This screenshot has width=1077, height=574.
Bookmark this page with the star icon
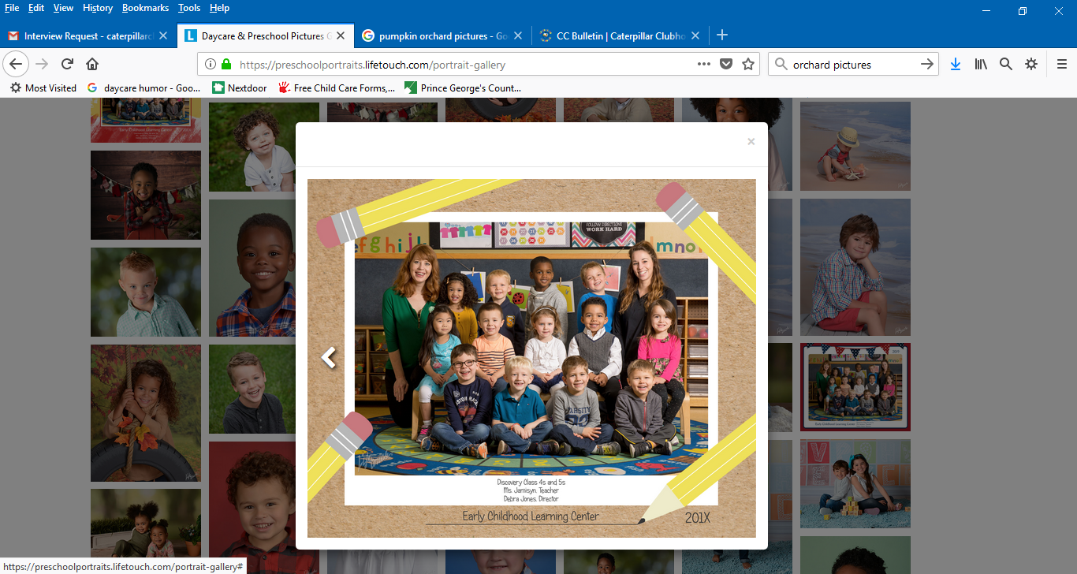pos(748,65)
